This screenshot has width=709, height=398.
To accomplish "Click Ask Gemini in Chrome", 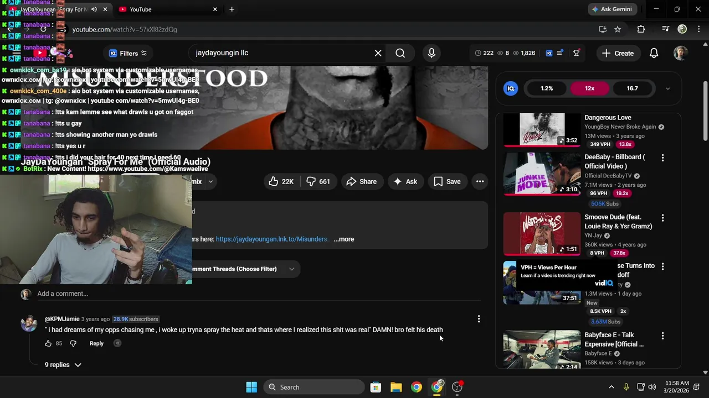I will pyautogui.click(x=612, y=9).
